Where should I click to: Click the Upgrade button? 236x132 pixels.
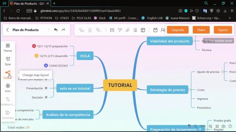tap(178, 30)
